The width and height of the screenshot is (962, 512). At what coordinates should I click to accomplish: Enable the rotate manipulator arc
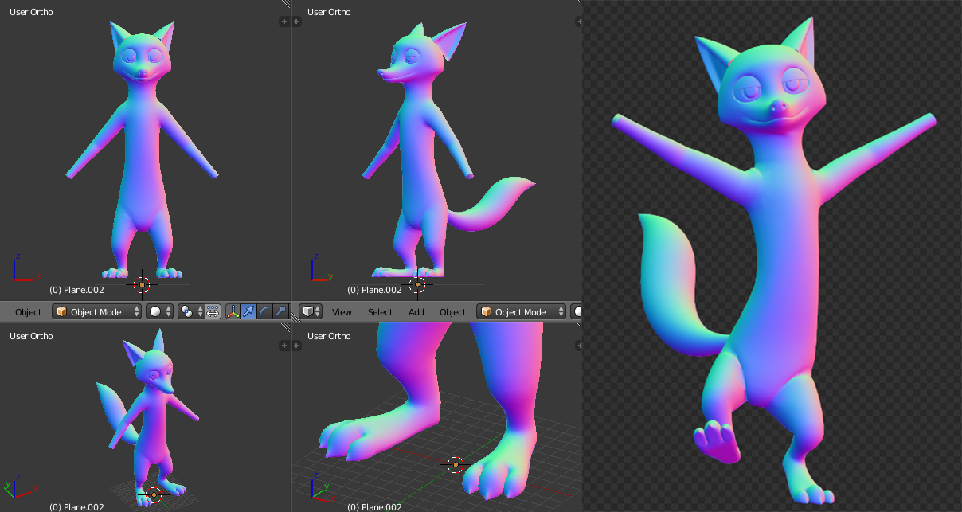[x=264, y=311]
